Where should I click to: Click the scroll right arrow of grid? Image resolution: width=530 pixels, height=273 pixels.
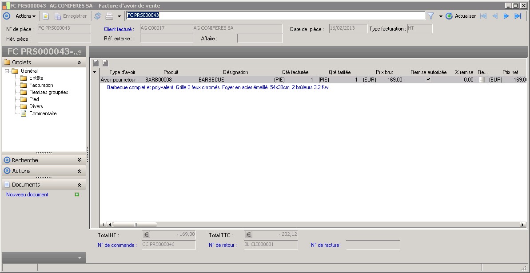(x=523, y=224)
